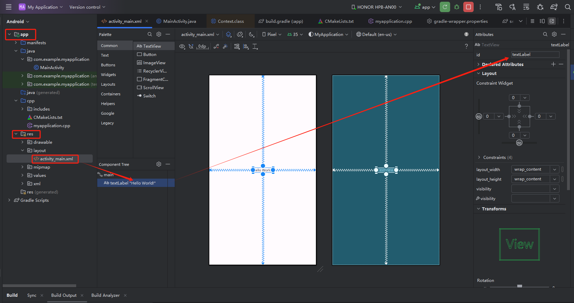Click the Apply Code Changes icon
This screenshot has width=574, height=303.
point(526,7)
